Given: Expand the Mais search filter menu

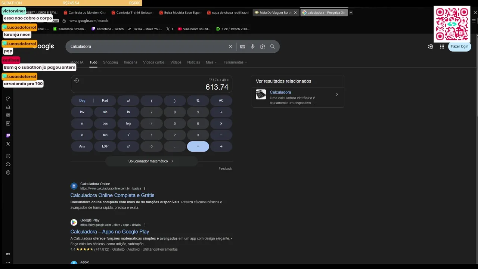Looking at the screenshot, I should point(211,62).
